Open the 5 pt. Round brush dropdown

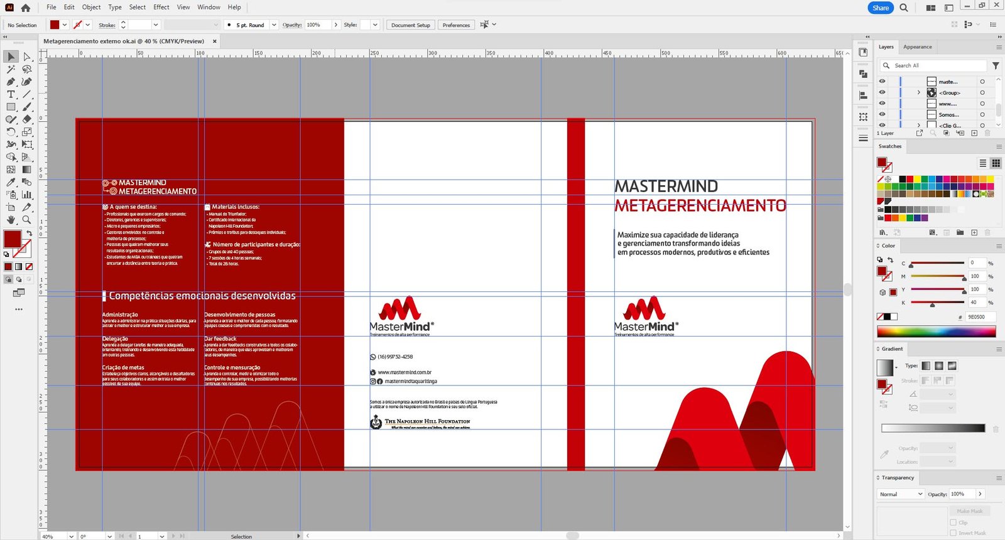click(x=274, y=25)
